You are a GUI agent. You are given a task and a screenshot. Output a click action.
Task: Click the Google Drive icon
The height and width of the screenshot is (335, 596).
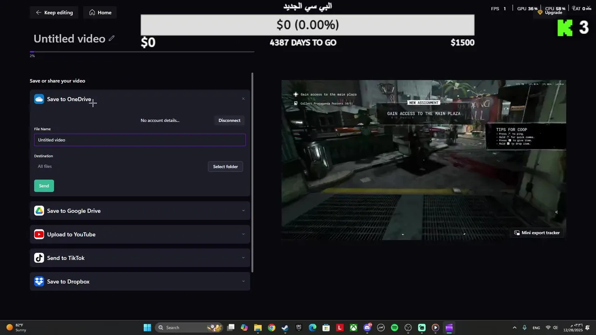[39, 211]
